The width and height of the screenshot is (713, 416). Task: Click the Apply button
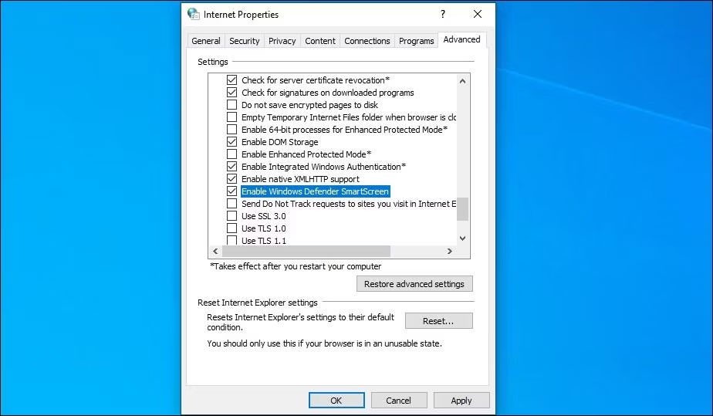click(461, 401)
